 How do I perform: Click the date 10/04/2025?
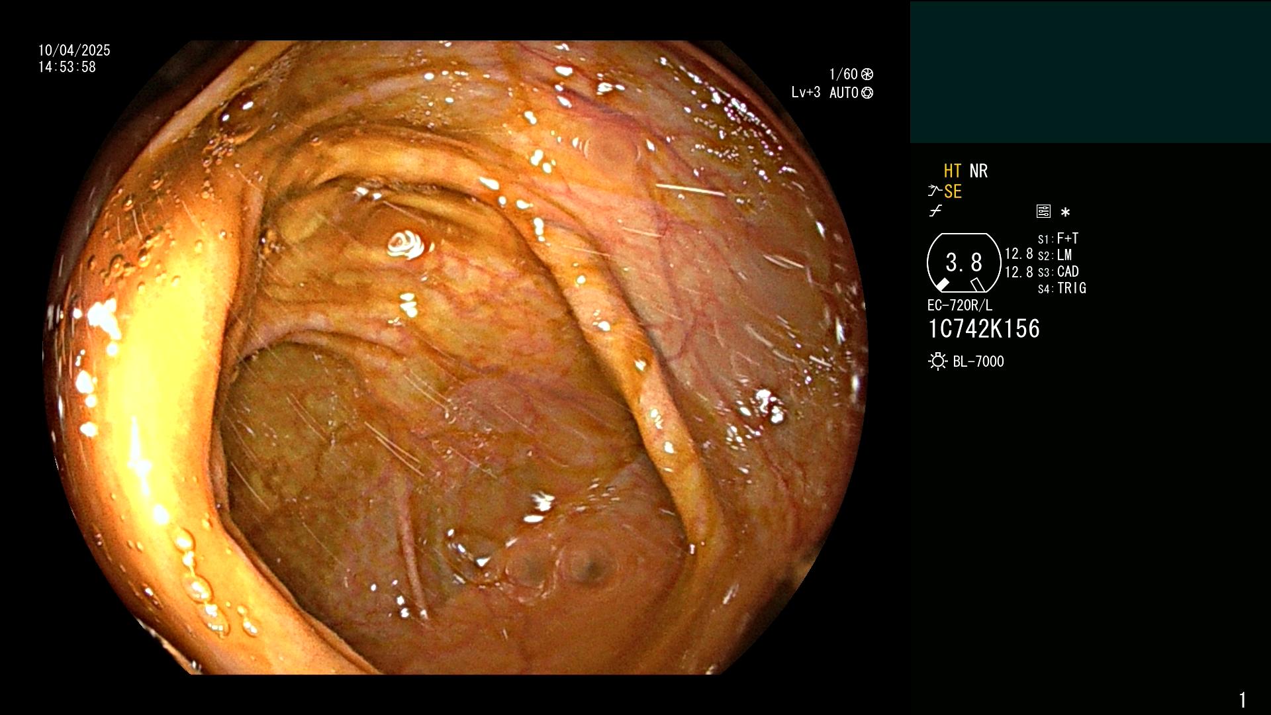tap(74, 50)
